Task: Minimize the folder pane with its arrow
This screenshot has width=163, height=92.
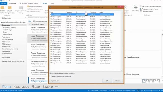Action: coord(25,17)
